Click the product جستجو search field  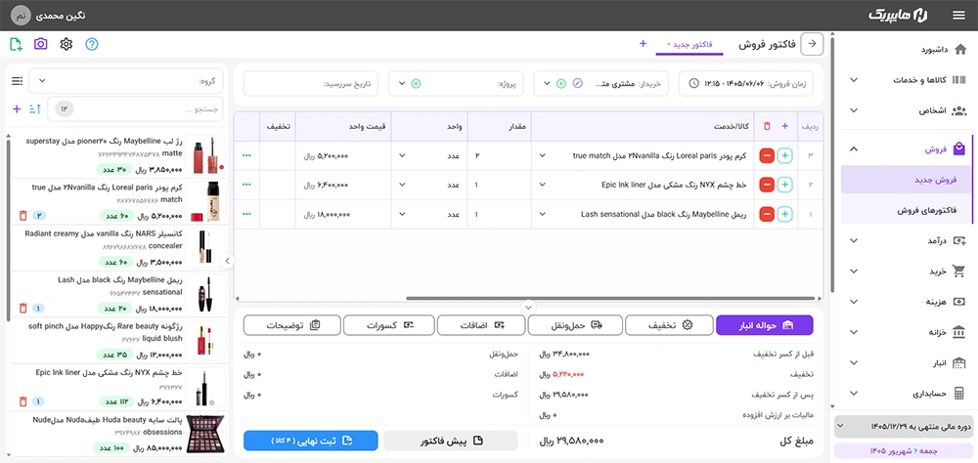(x=135, y=109)
